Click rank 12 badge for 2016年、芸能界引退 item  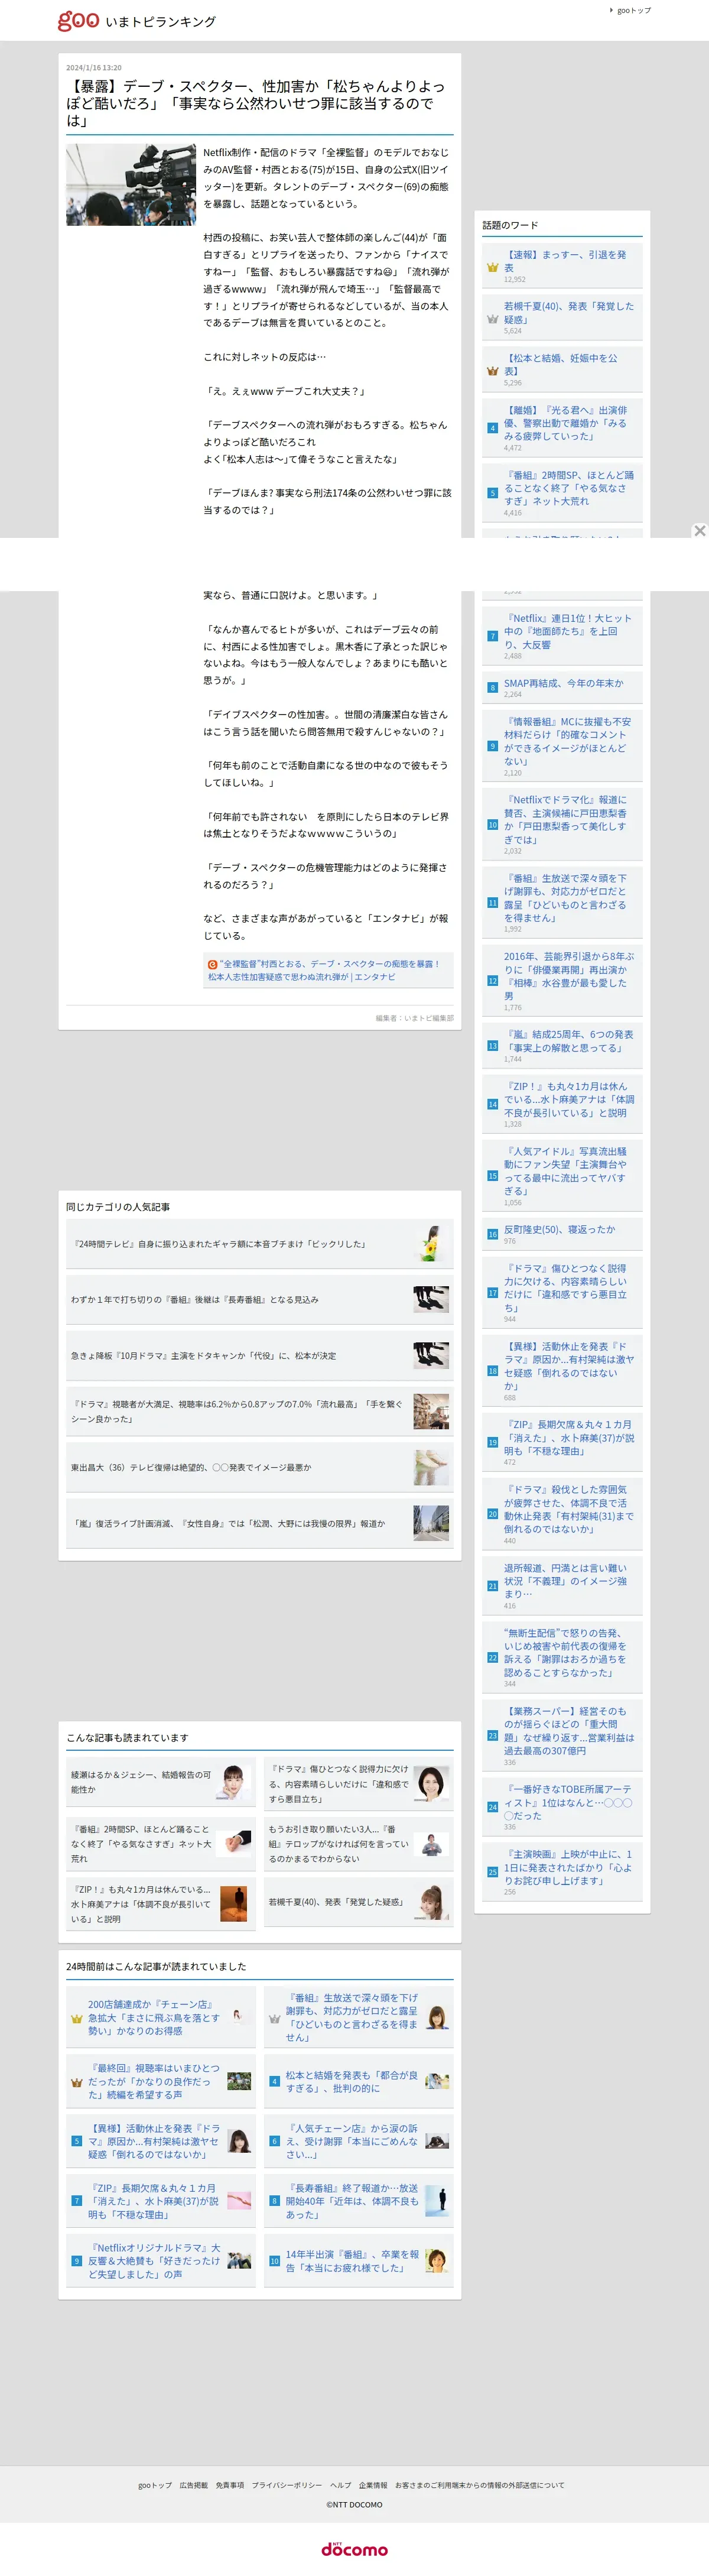[492, 981]
